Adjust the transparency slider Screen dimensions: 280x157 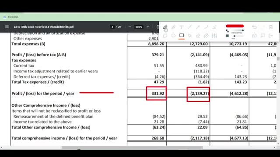click(238, 31)
